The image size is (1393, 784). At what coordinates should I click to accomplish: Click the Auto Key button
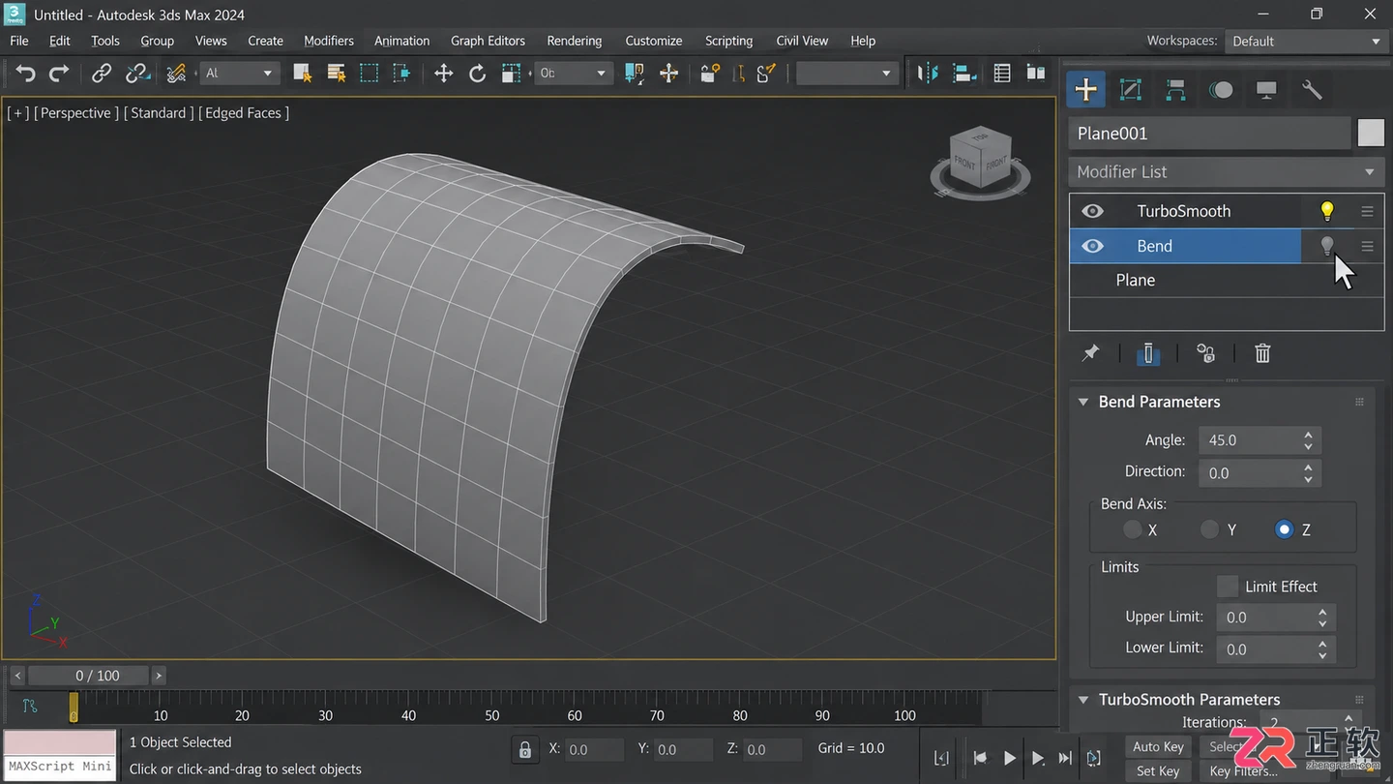click(1158, 746)
